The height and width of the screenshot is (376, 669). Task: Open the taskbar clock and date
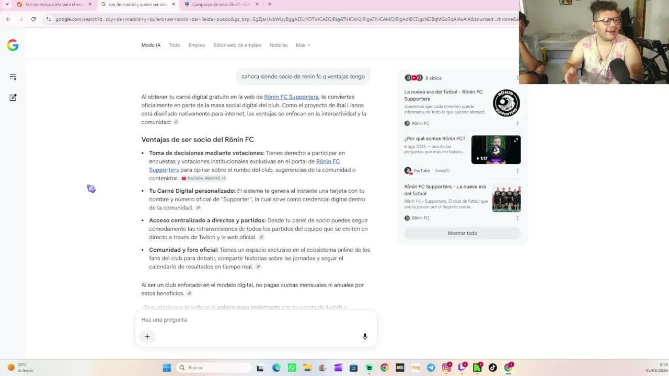tap(656, 368)
